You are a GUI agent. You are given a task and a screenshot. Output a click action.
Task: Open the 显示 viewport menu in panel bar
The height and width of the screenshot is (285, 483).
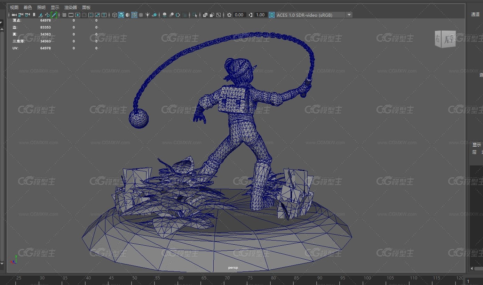[x=55, y=7]
